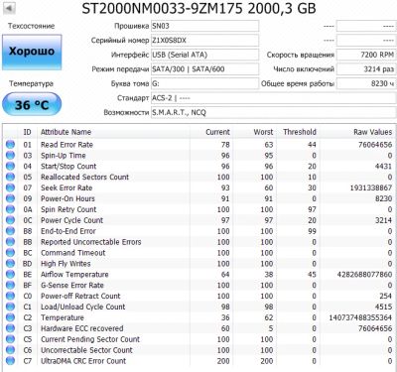
Task: Click the ID column header
Action: point(27,132)
